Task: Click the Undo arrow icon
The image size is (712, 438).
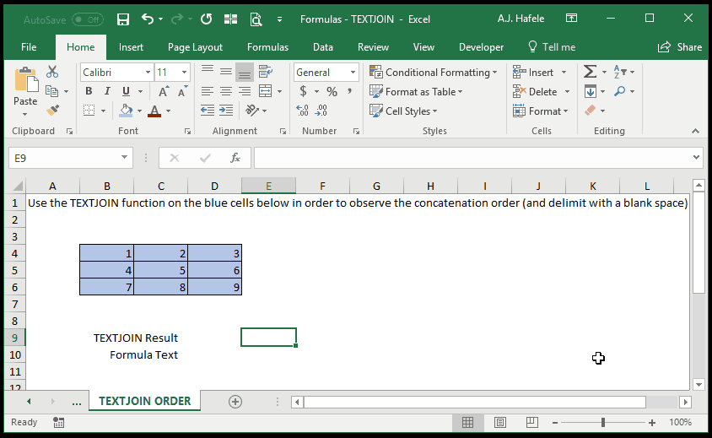Action: coord(148,19)
